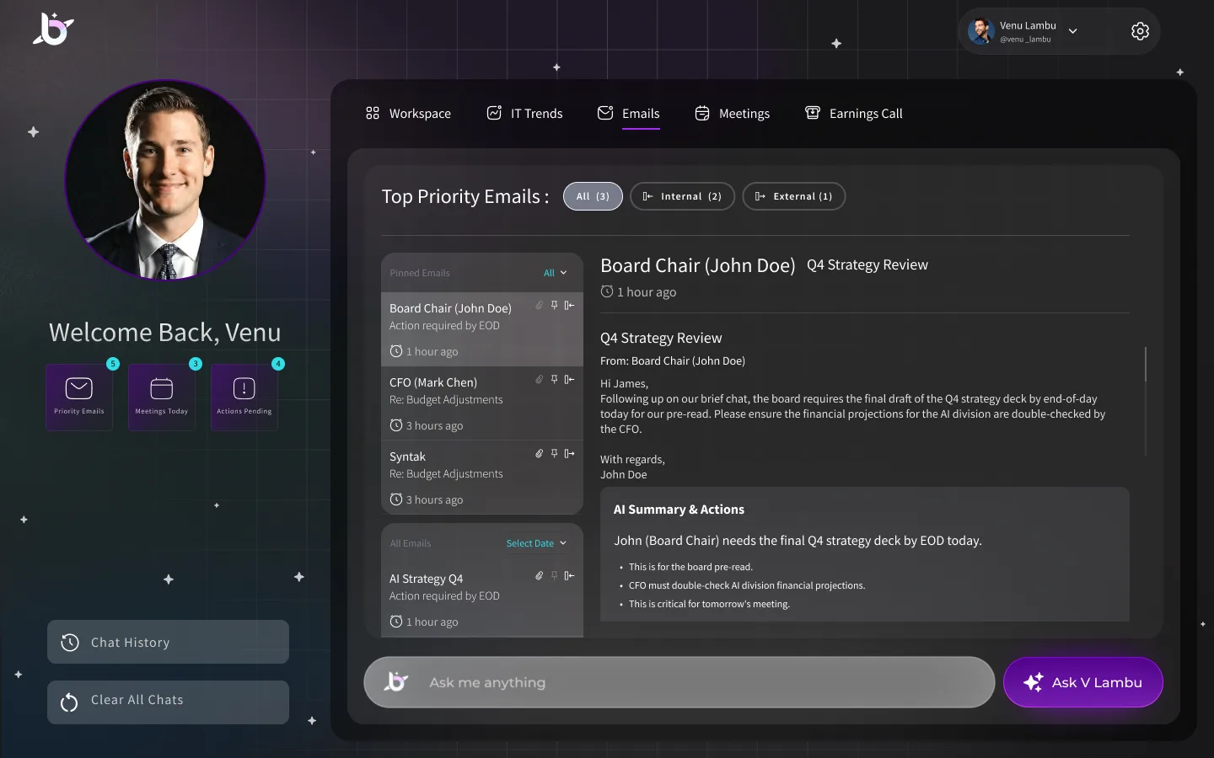This screenshot has width=1214, height=758.
Task: Open the Earnings Call tab
Action: 853,114
